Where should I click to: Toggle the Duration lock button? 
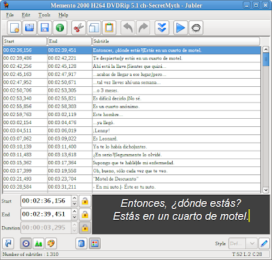click(x=85, y=227)
